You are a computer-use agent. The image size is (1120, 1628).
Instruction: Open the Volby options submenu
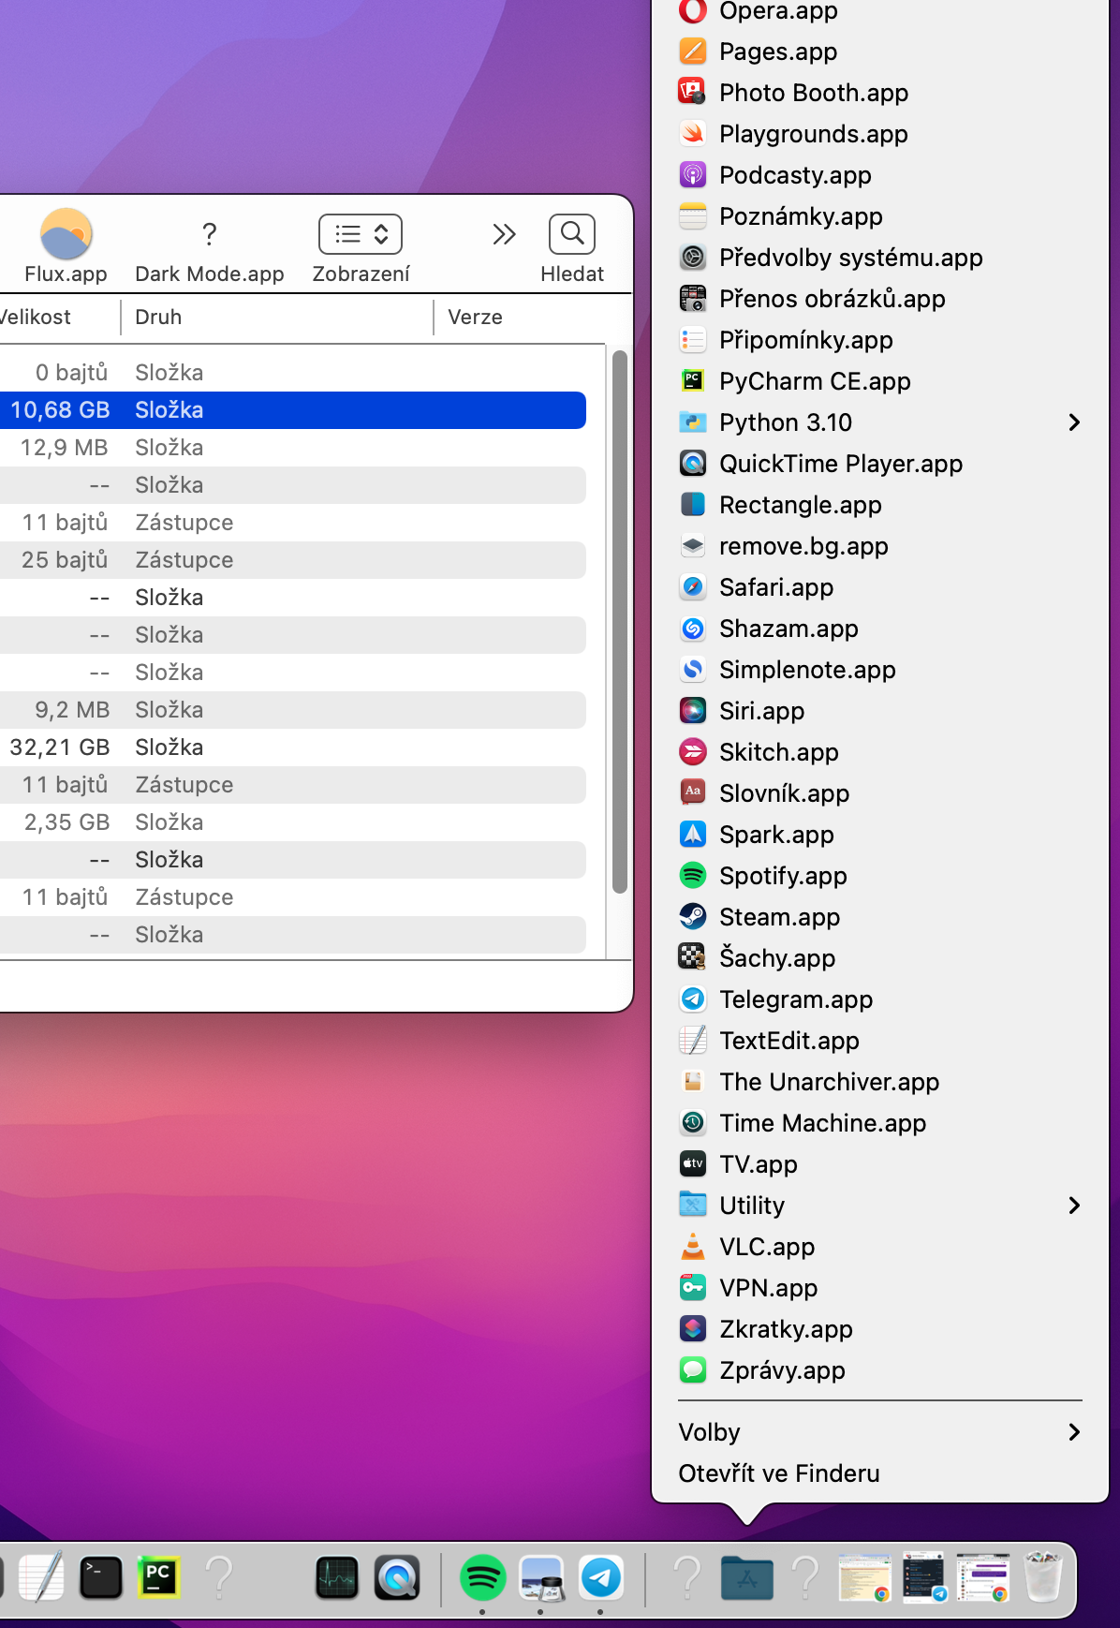tap(880, 1432)
